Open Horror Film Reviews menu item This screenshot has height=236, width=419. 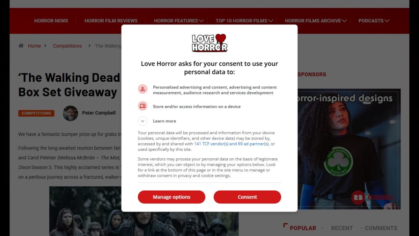click(x=111, y=21)
